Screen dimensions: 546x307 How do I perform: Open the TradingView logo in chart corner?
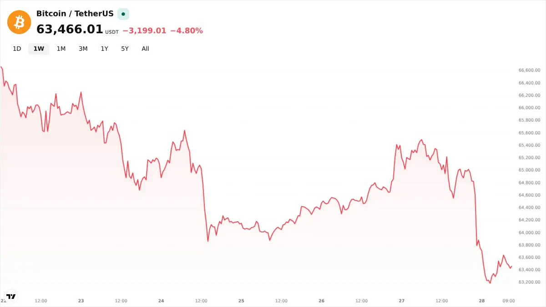pos(11,296)
